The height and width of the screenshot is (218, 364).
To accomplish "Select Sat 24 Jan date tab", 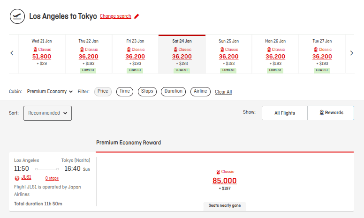I will [182, 54].
